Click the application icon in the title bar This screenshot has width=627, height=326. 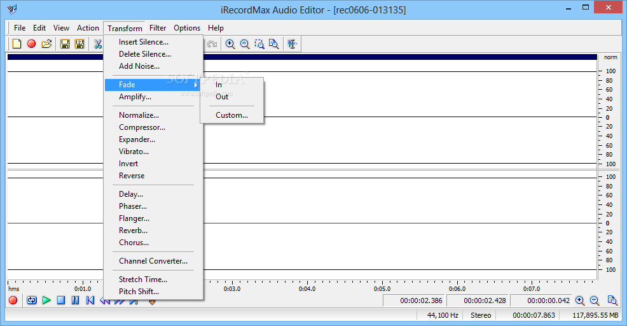(x=12, y=9)
